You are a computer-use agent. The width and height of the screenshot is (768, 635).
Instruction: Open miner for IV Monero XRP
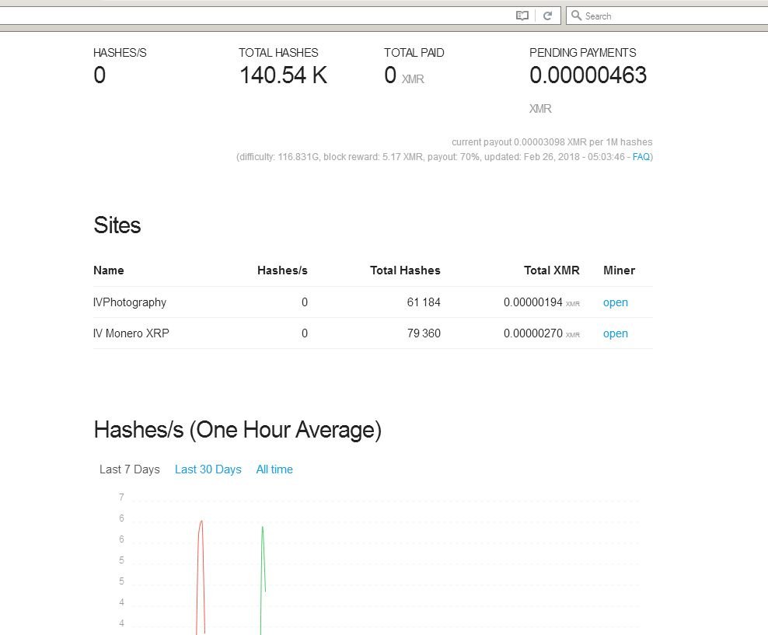click(x=615, y=333)
